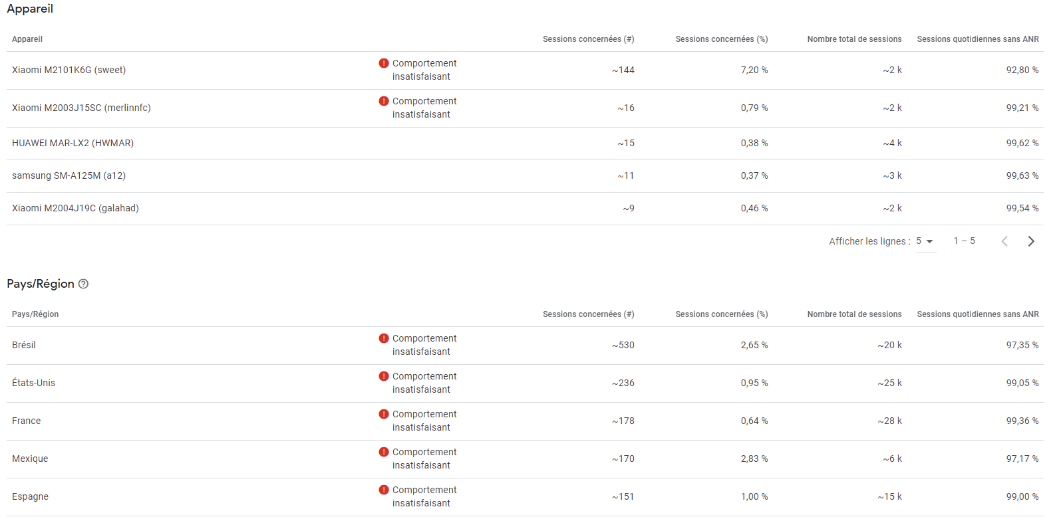The width and height of the screenshot is (1055, 521).
Task: Open Xiaomi M2101K6G (sweet) device details
Action: (x=69, y=69)
